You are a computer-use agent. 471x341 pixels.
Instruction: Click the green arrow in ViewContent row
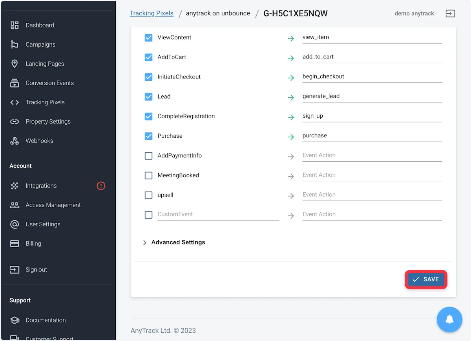pyautogui.click(x=291, y=38)
